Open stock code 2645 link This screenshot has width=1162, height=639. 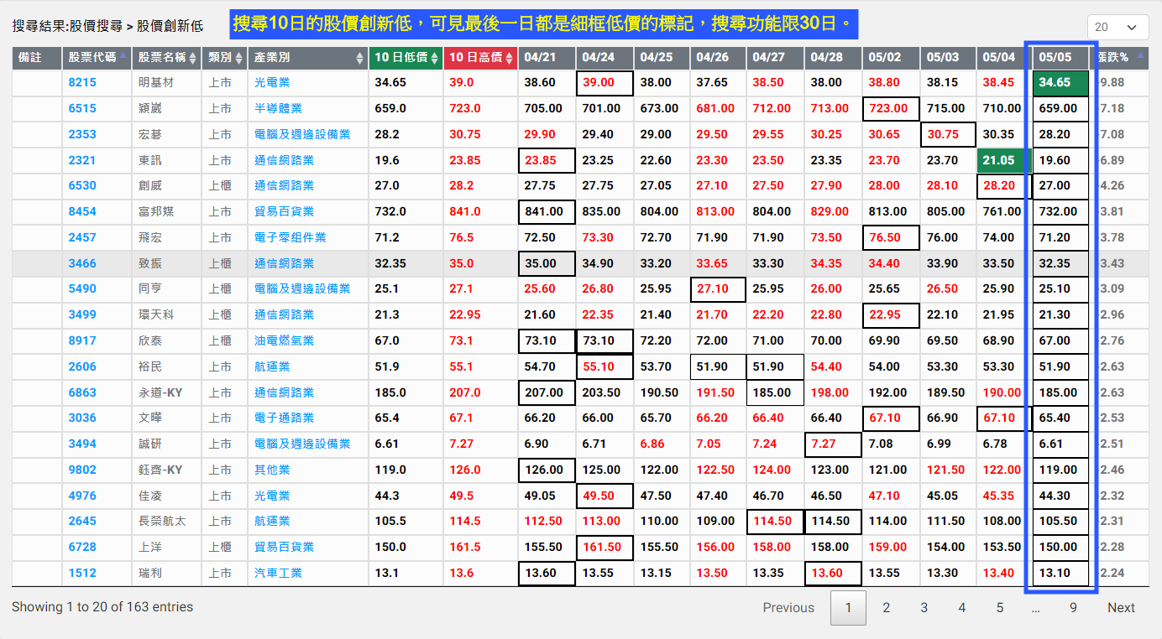(x=82, y=521)
